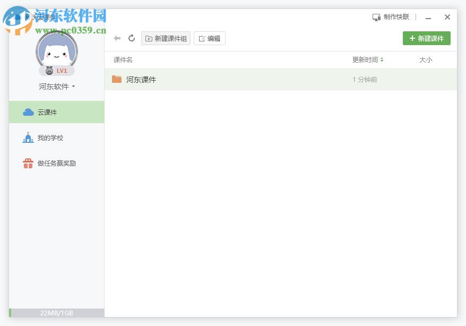
Task: Click the gift icon for 做任务赢奖励
Action: point(28,163)
